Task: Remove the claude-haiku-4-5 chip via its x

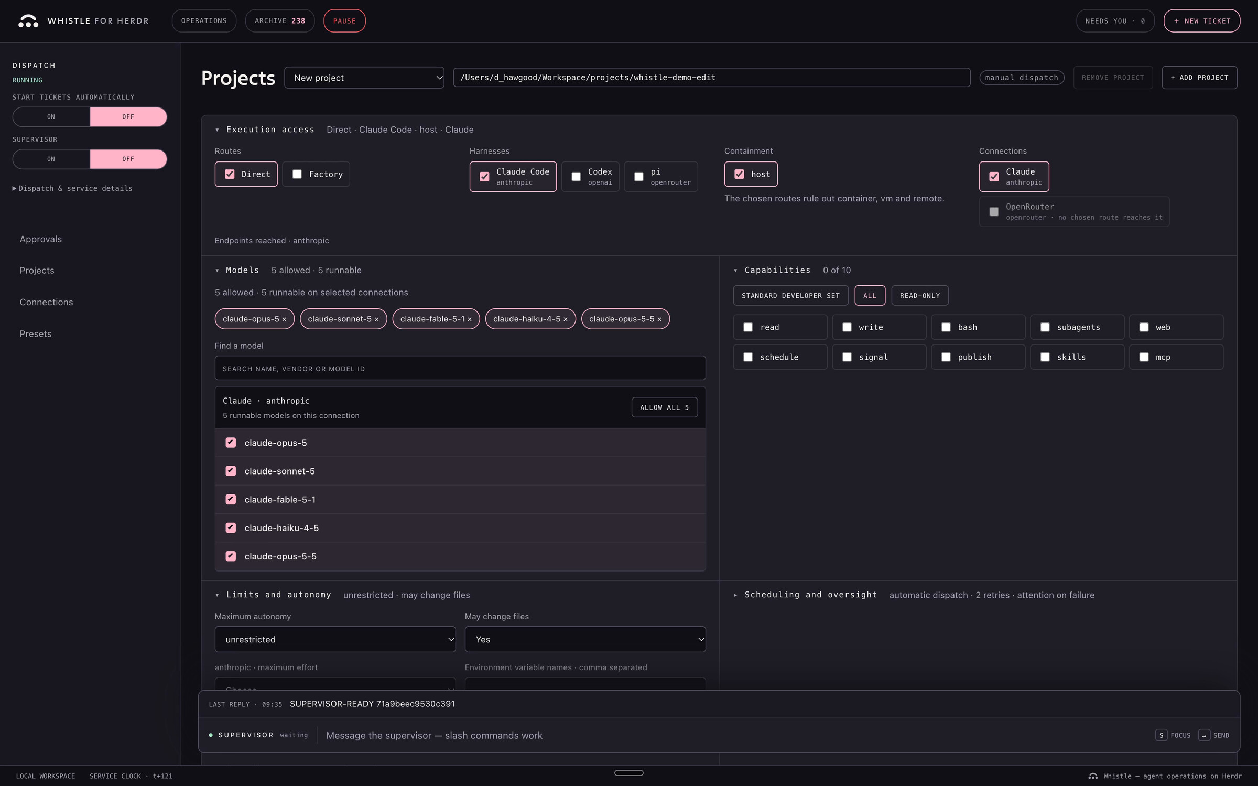Action: (566, 319)
